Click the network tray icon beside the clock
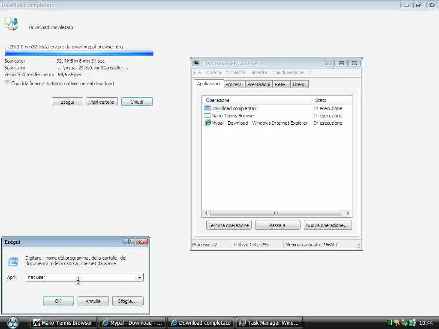The height and width of the screenshot is (329, 439). click(412, 323)
